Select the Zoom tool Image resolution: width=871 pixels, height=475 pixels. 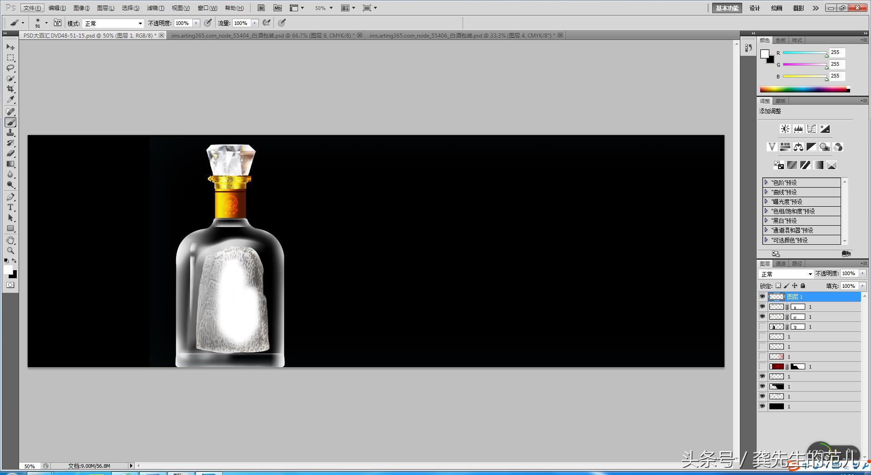click(x=10, y=251)
